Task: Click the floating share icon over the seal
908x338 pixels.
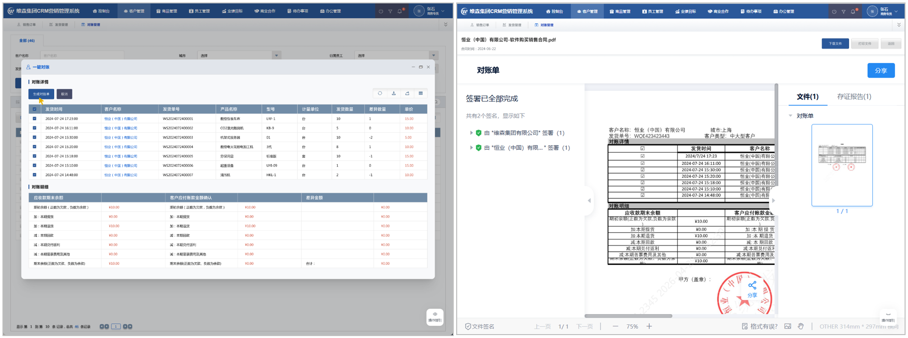Action: tap(752, 288)
